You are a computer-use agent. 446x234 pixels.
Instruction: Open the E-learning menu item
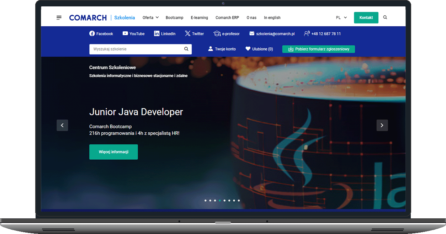[200, 18]
